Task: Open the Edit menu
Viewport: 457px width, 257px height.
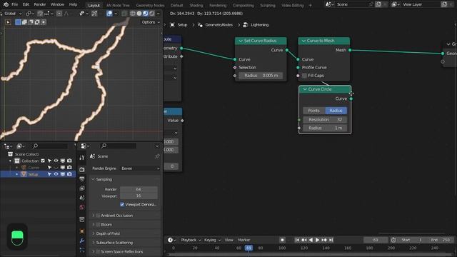Action: tap(26, 5)
